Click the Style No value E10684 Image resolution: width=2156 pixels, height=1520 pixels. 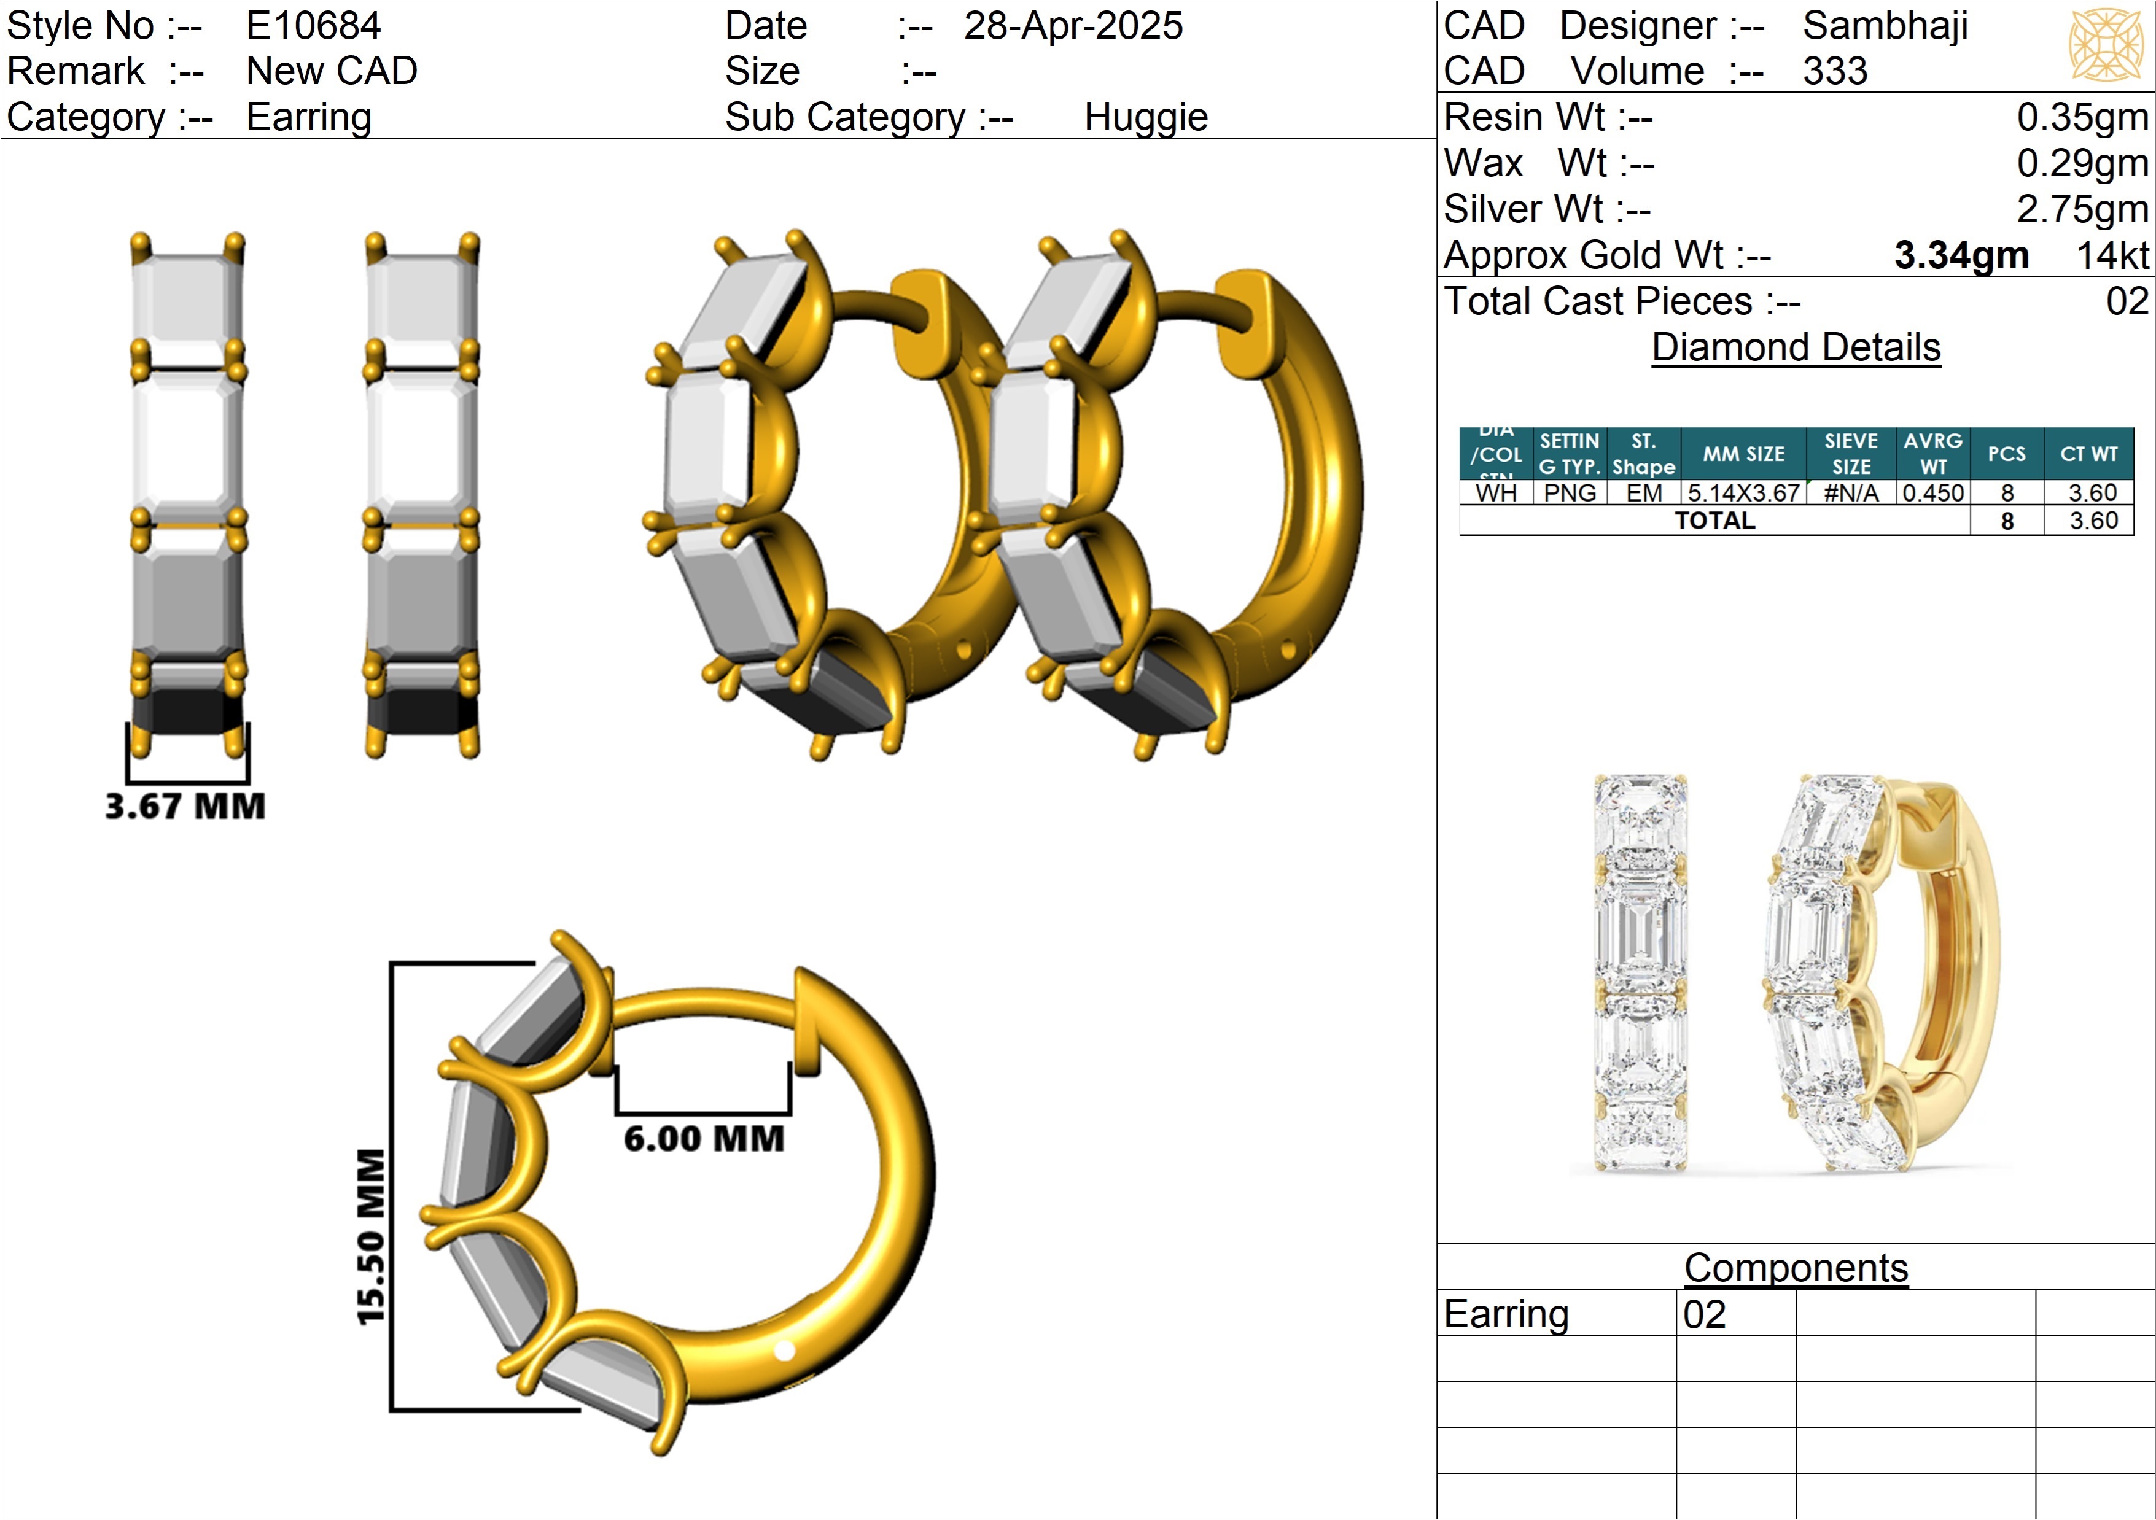(313, 25)
